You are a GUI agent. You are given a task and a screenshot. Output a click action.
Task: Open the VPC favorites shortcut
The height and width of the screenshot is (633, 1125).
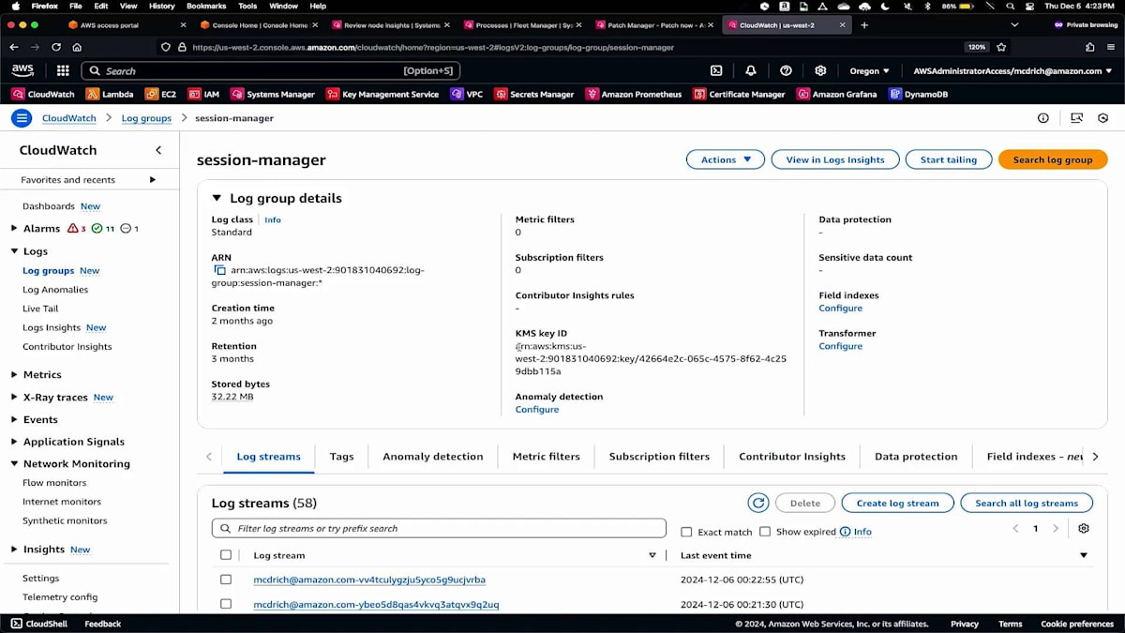point(467,94)
